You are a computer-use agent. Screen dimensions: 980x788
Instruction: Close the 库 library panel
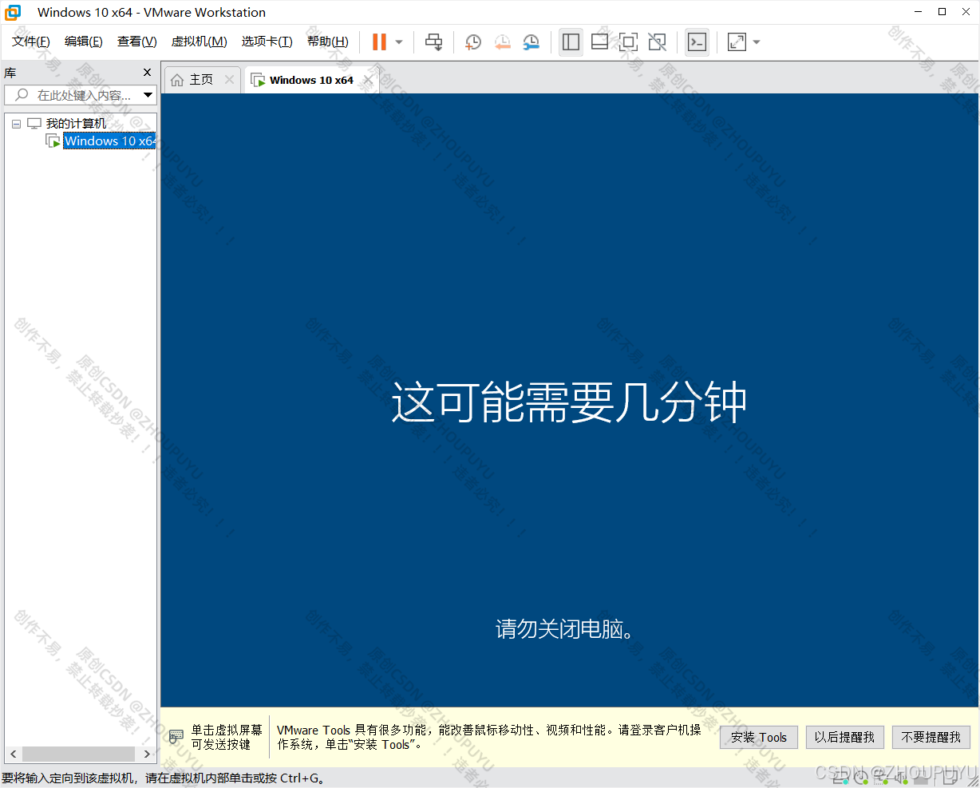[147, 73]
